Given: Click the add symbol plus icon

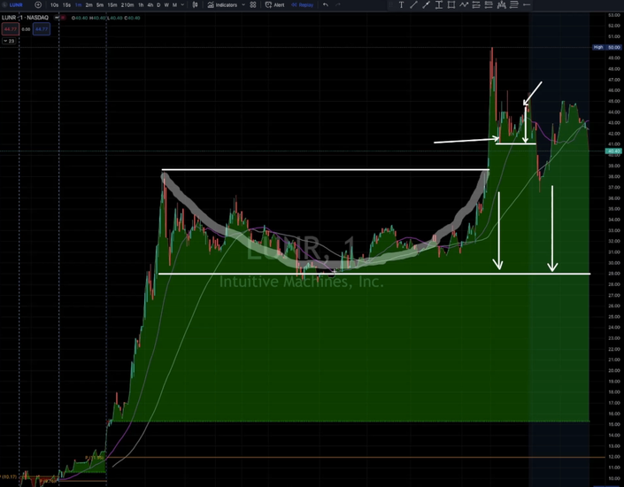Looking at the screenshot, I should (x=38, y=4).
